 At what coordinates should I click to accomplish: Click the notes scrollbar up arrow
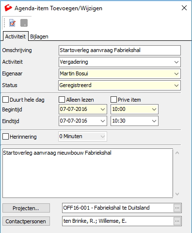pos(177,153)
